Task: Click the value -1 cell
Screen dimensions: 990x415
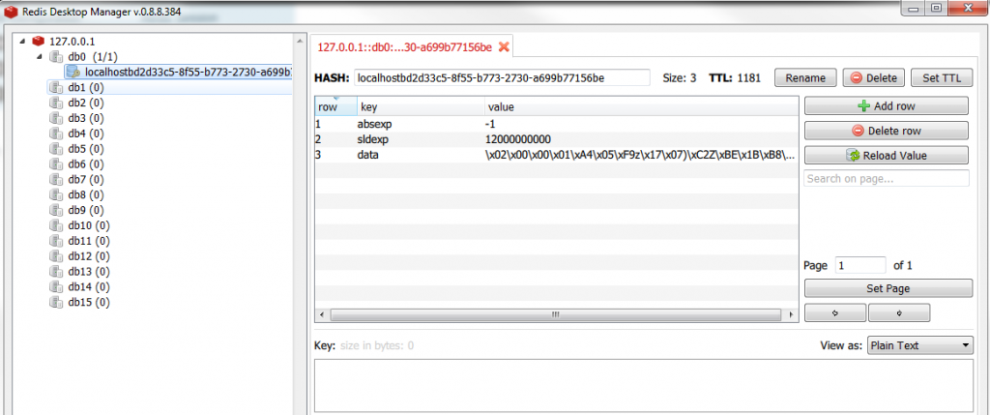Action: (x=641, y=125)
